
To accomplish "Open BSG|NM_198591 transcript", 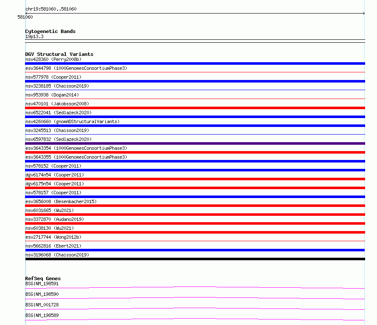I will (x=42, y=284).
